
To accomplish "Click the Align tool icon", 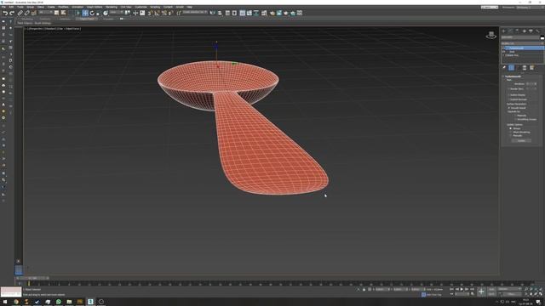I will [220, 13].
